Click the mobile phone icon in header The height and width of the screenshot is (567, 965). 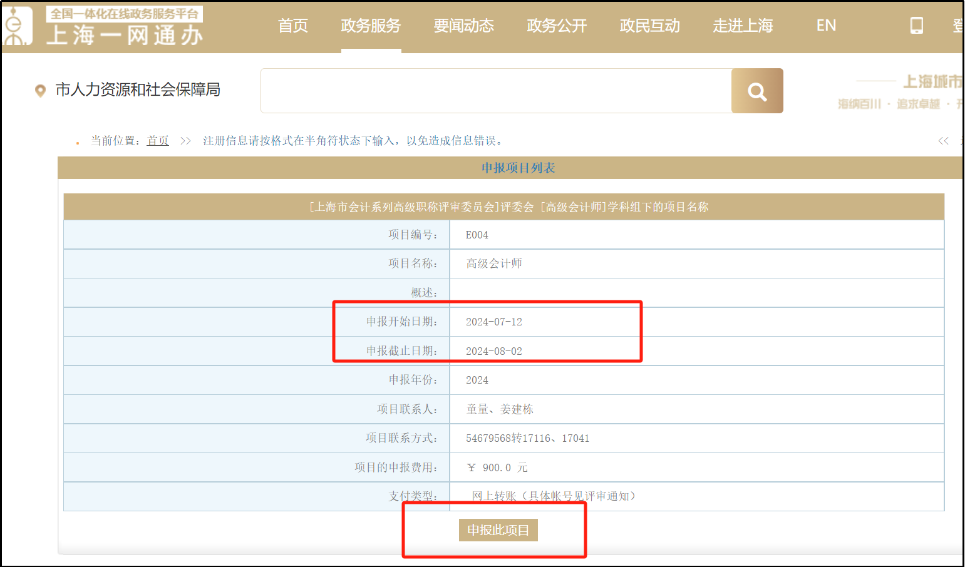[x=916, y=26]
